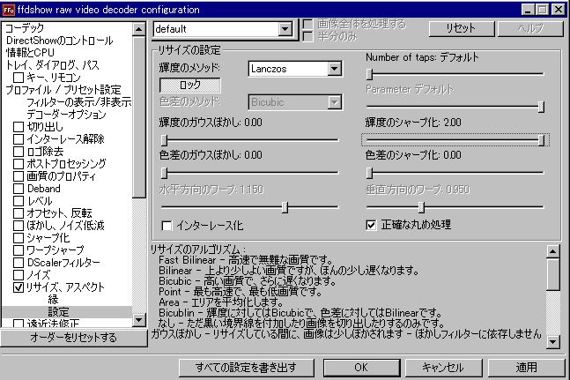Toggle the レベル checkbox
The image size is (570, 380).
[x=19, y=201]
